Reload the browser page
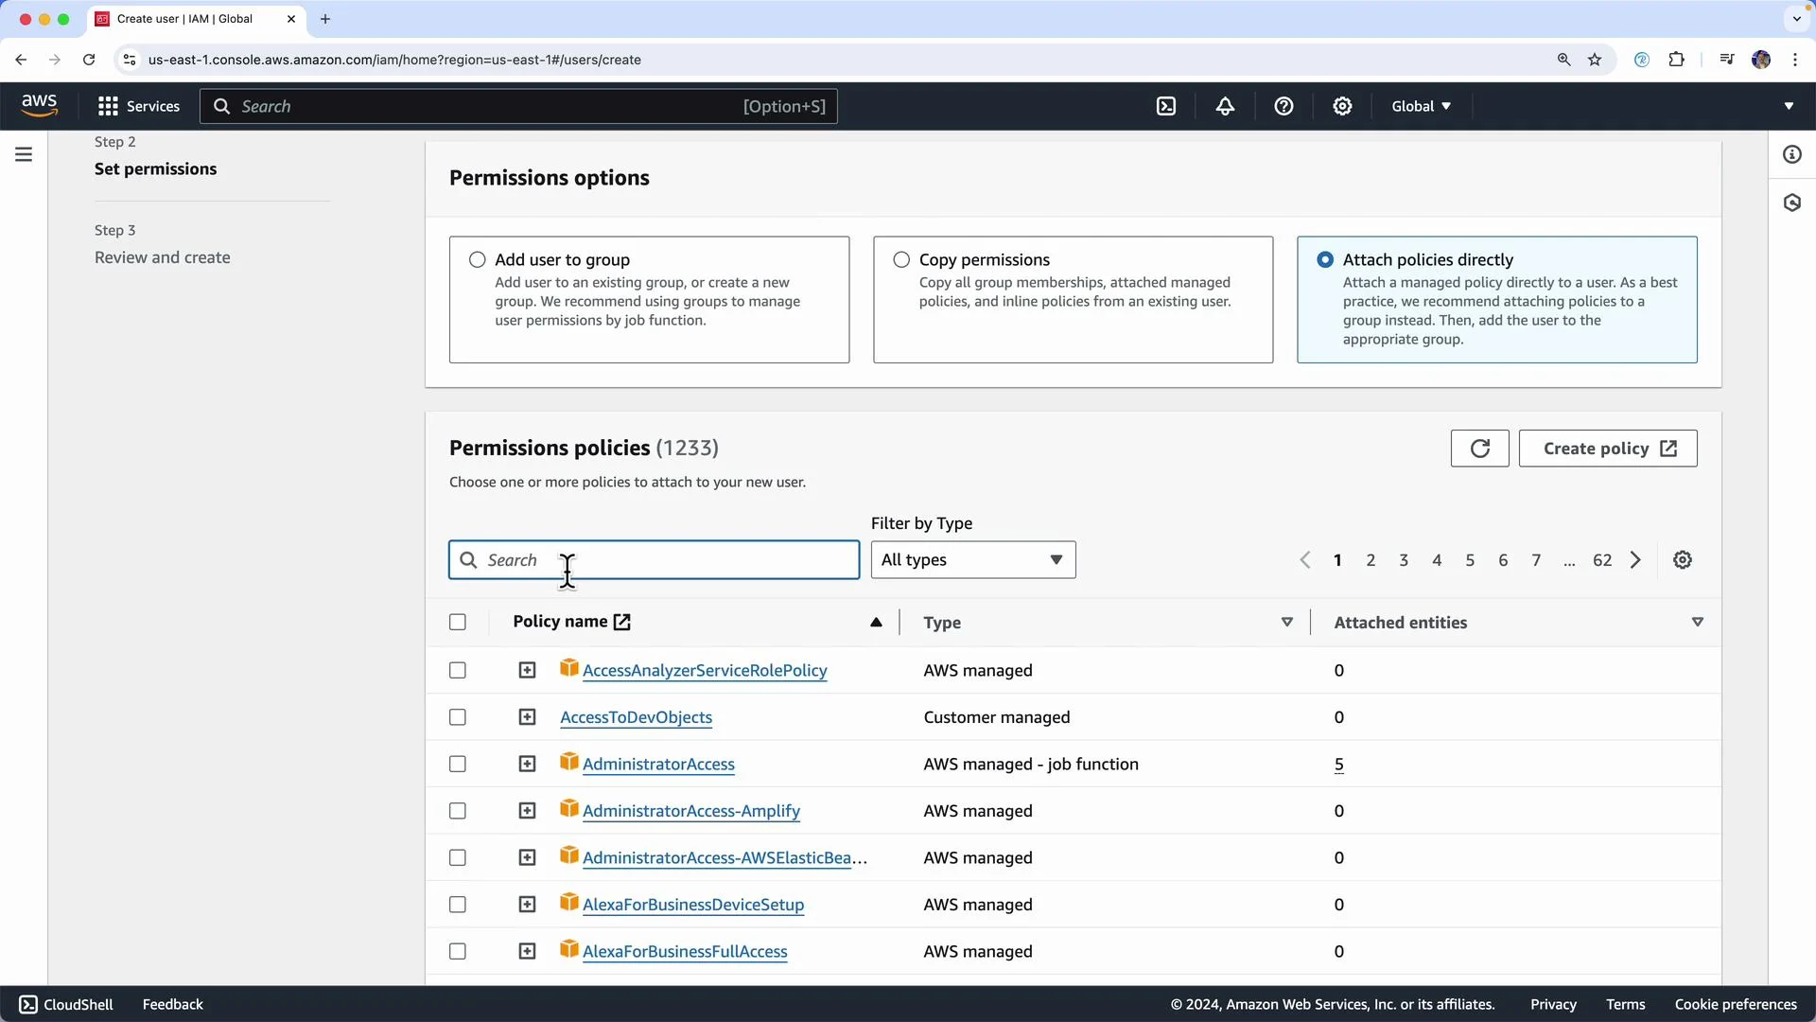Screen dimensions: 1816x1022 tap(89, 60)
